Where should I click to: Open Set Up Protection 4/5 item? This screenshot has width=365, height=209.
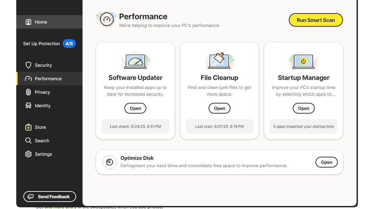[x=49, y=43]
